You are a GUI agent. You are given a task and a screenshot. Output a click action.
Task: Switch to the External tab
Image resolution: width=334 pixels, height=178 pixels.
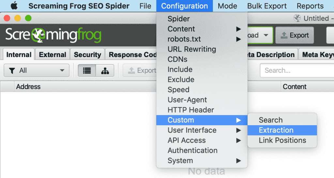point(53,55)
